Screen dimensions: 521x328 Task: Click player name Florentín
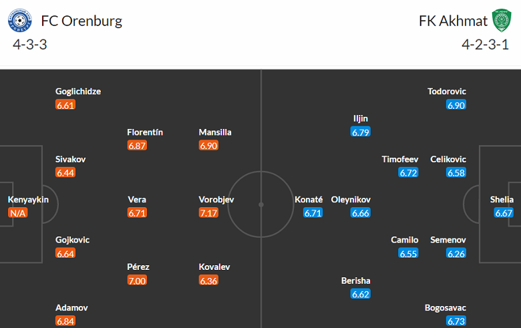(x=145, y=132)
